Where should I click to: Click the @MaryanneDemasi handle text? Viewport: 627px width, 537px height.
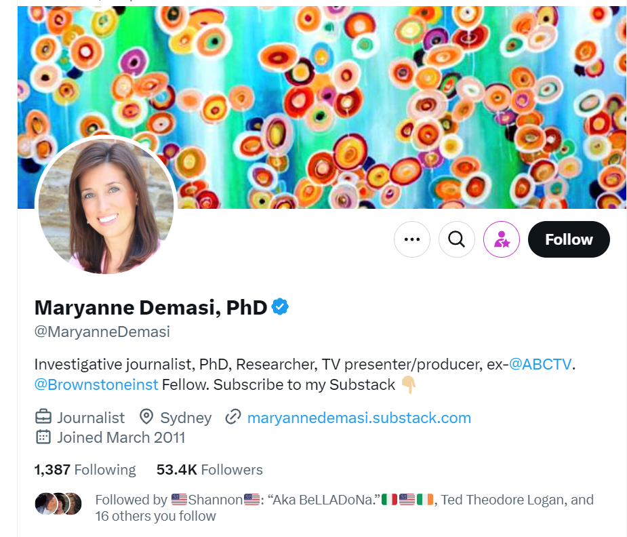(x=102, y=332)
